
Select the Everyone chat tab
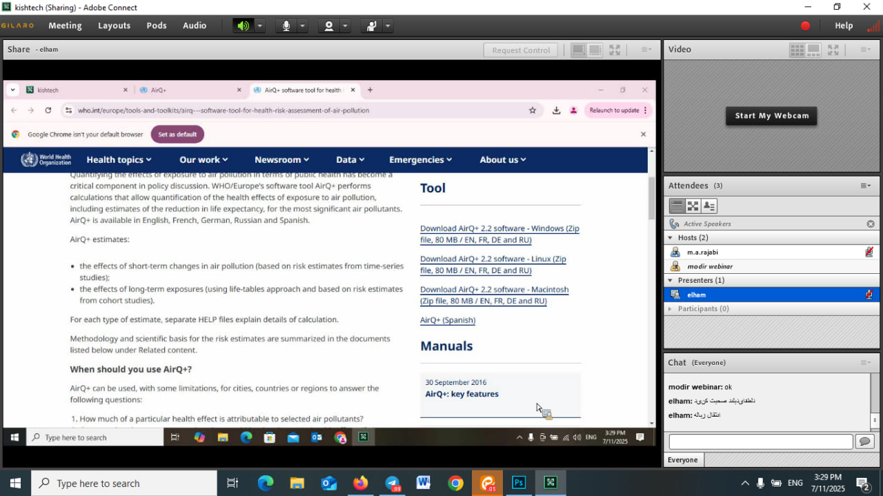click(x=683, y=460)
